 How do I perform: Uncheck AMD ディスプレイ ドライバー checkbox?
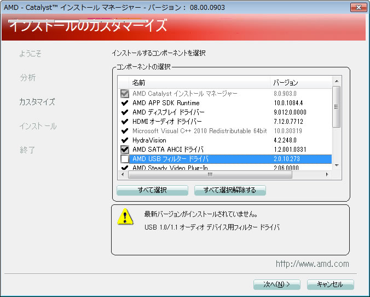pyautogui.click(x=125, y=112)
